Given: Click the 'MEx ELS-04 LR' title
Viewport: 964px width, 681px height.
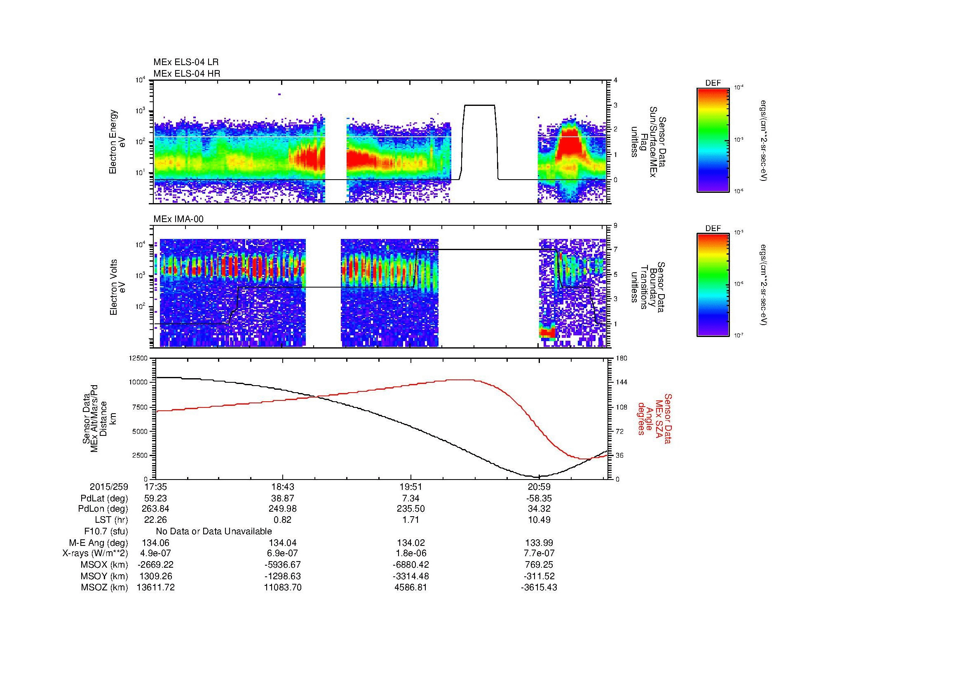Looking at the screenshot, I should click(x=186, y=62).
